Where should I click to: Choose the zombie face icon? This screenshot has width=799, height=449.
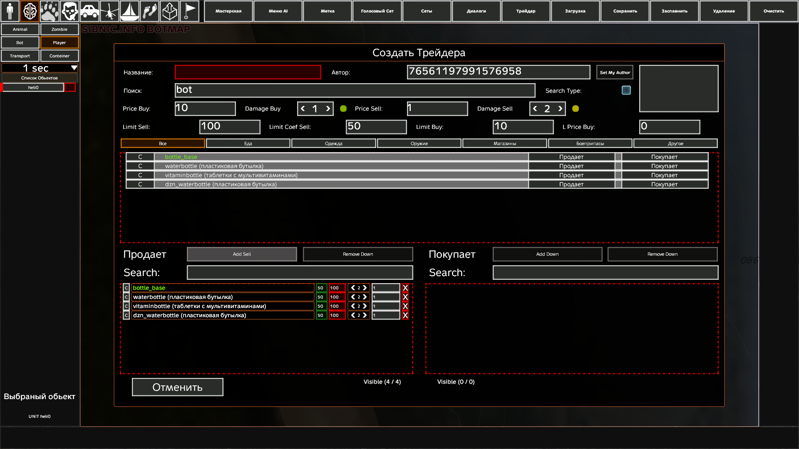69,11
